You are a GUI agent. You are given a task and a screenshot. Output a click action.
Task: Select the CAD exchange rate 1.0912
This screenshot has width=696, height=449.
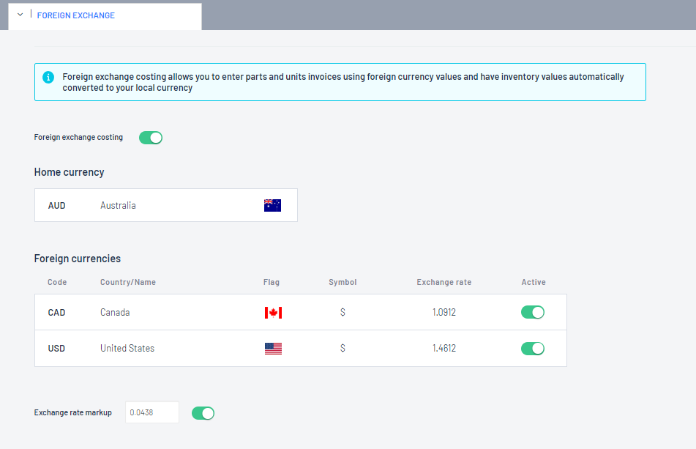(x=444, y=313)
